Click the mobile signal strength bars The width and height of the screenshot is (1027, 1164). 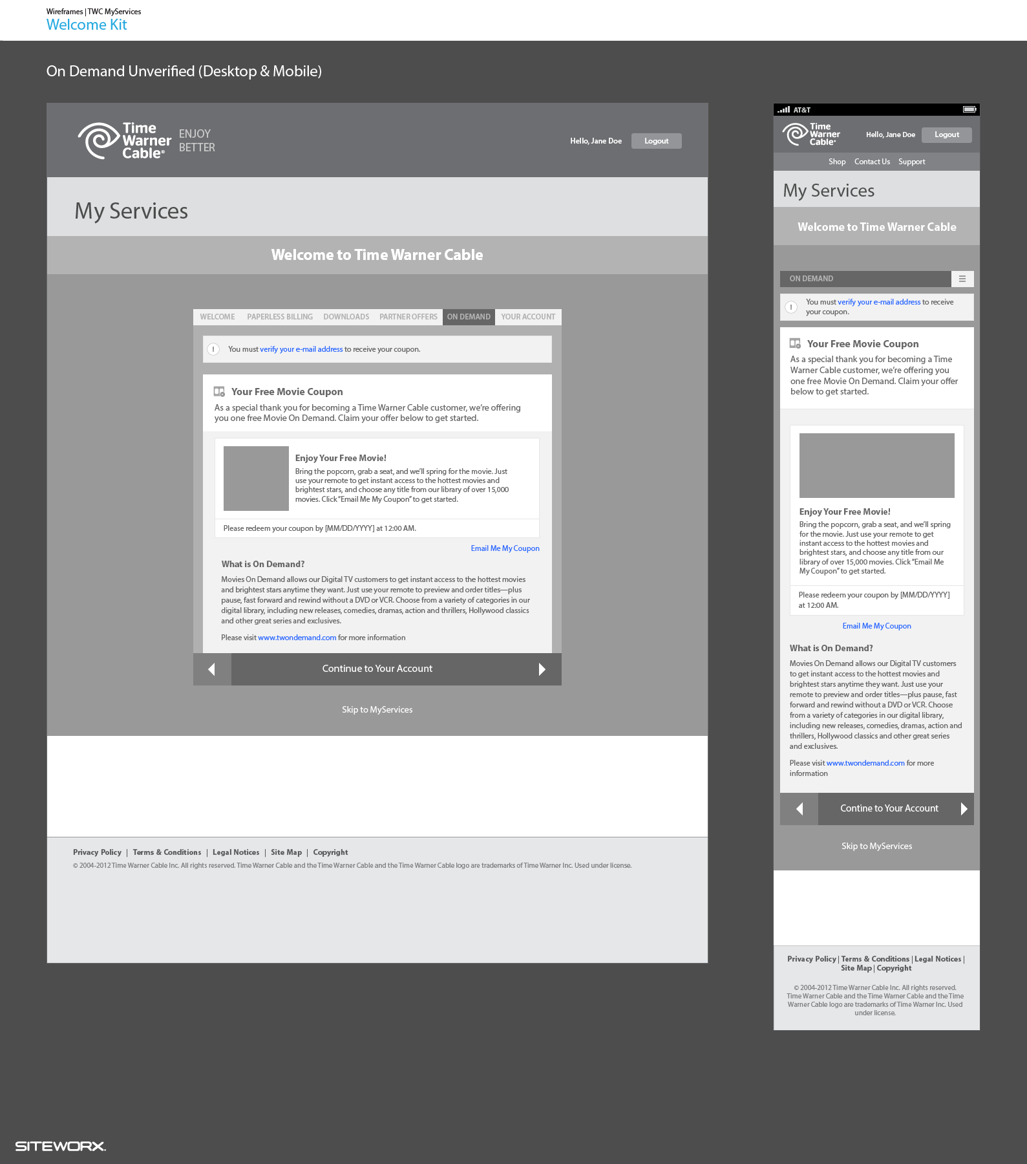coord(783,110)
